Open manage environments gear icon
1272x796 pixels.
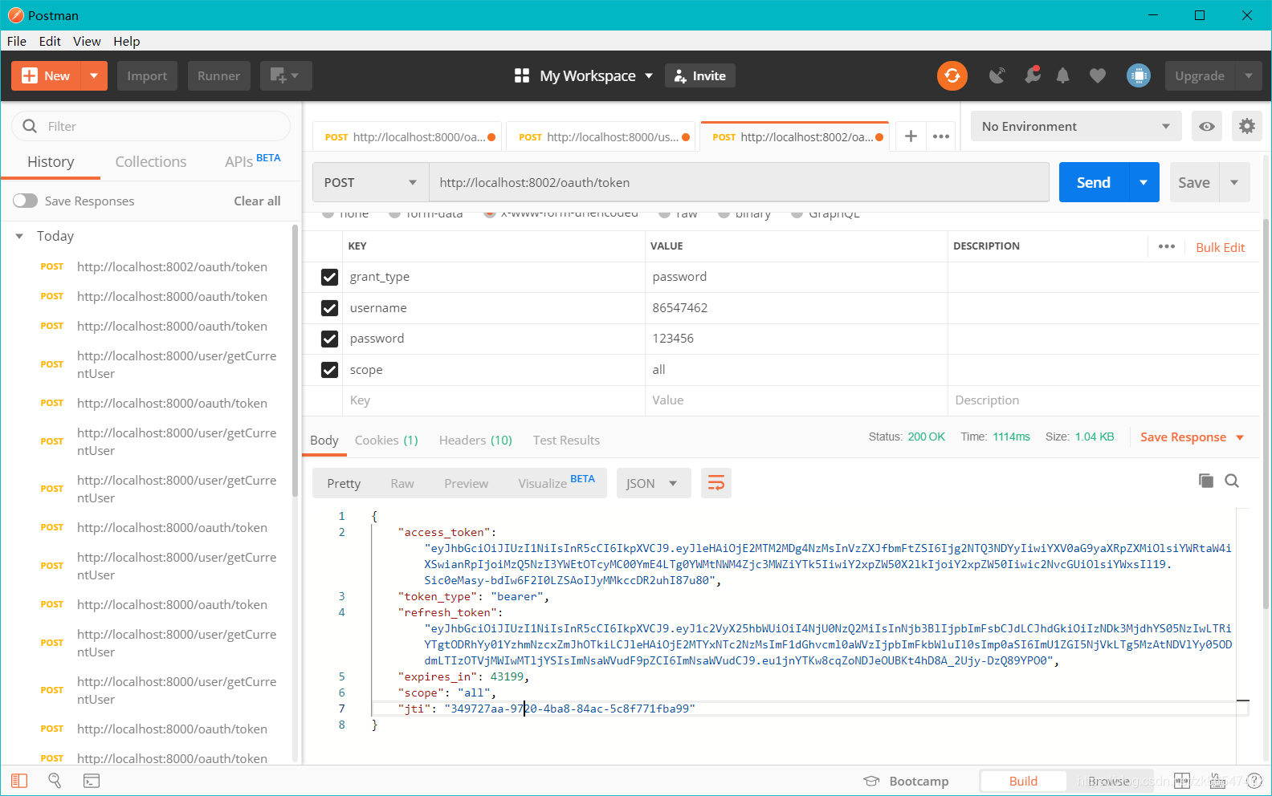(x=1246, y=126)
